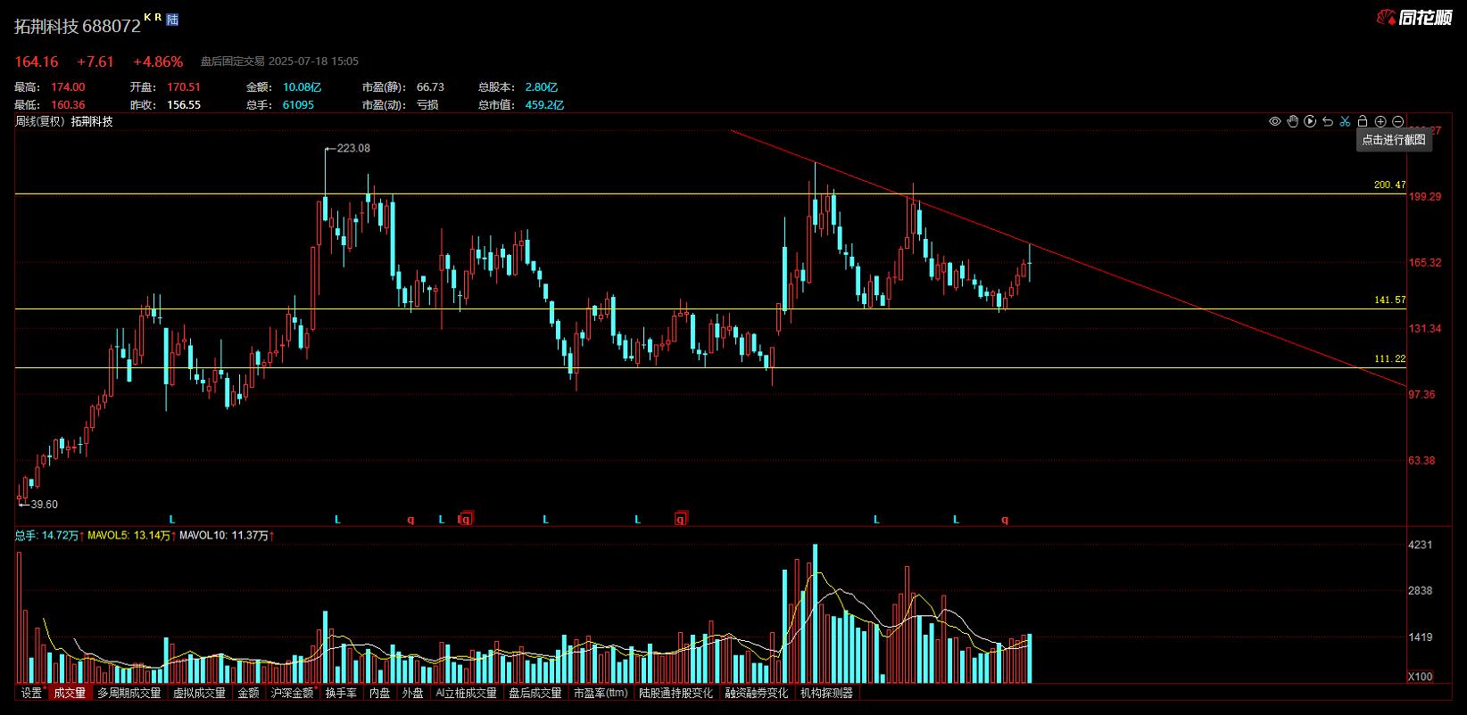Select the 盘后成交量 tab
The image size is (1467, 715).
click(x=535, y=693)
